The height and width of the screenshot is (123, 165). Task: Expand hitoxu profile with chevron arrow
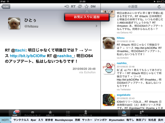[96, 26]
